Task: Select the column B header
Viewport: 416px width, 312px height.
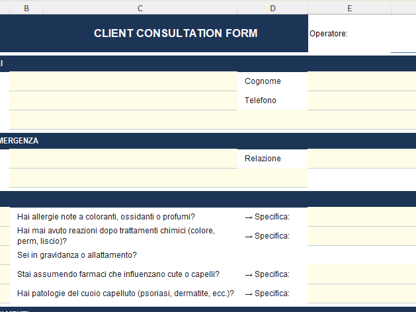Action: [x=26, y=8]
